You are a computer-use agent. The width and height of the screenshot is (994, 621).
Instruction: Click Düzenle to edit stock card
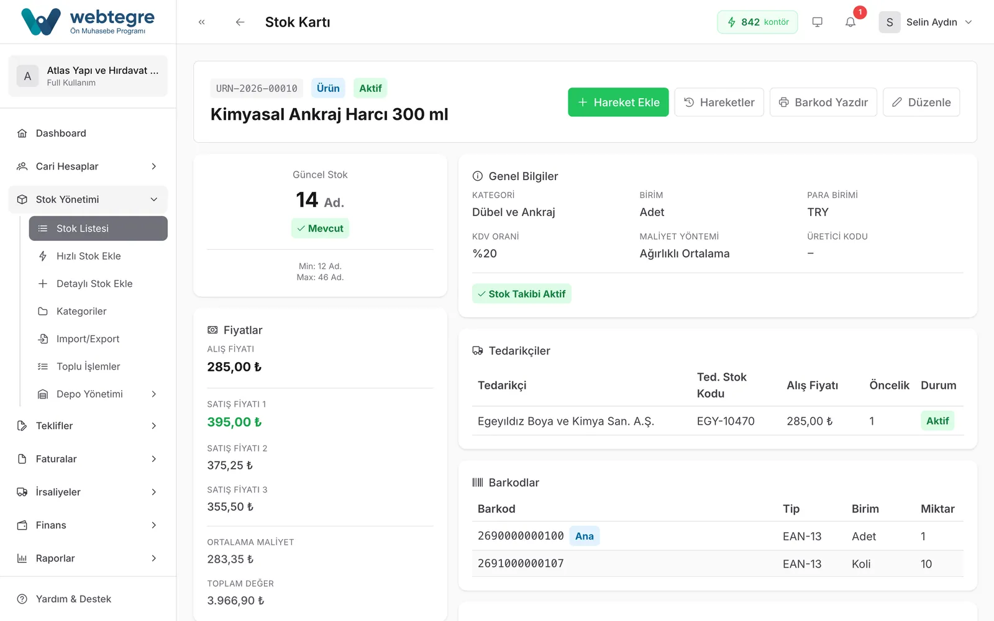coord(921,102)
